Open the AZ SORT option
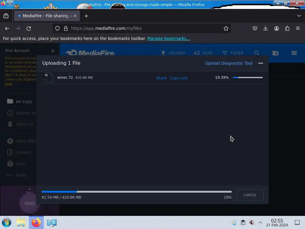 [203, 53]
